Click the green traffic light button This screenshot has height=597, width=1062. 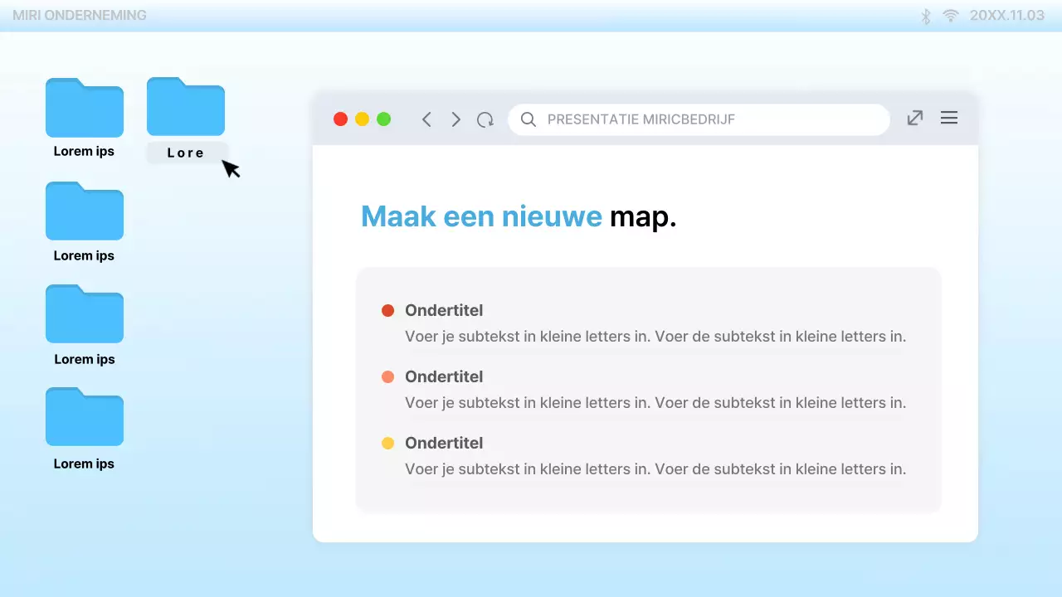click(383, 119)
